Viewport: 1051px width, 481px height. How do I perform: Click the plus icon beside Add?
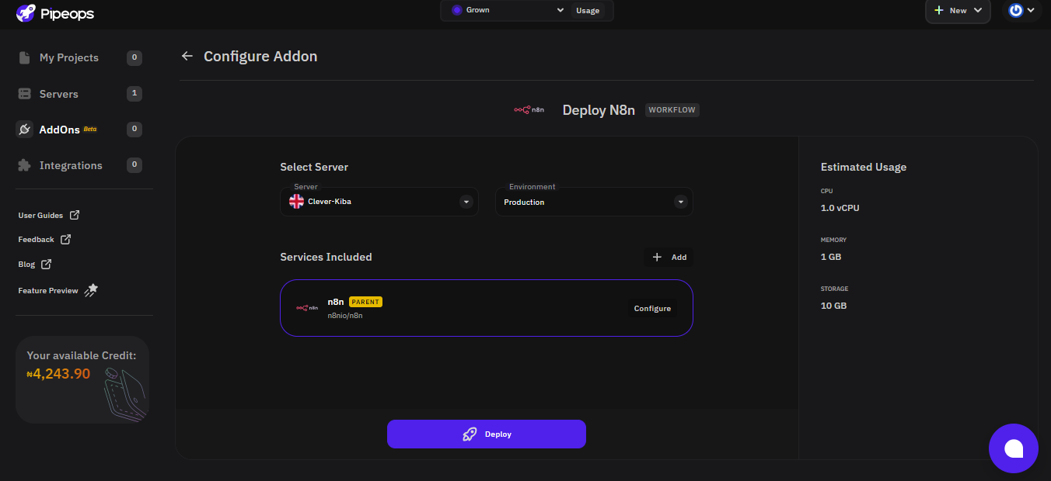pyautogui.click(x=657, y=257)
